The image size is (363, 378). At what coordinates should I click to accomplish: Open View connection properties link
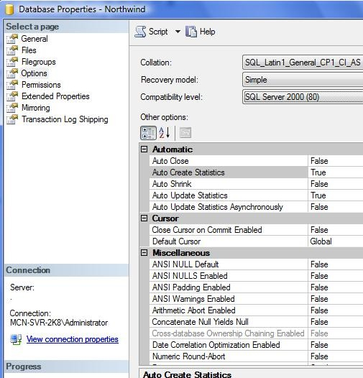coord(73,339)
